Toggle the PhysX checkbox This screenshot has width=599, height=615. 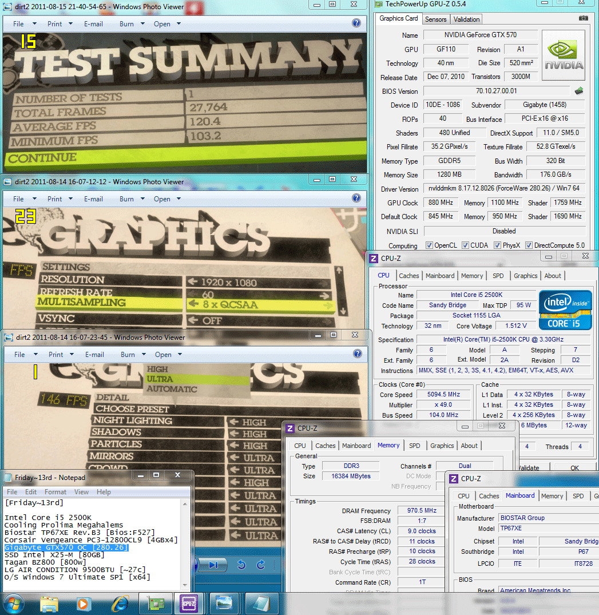(x=497, y=245)
